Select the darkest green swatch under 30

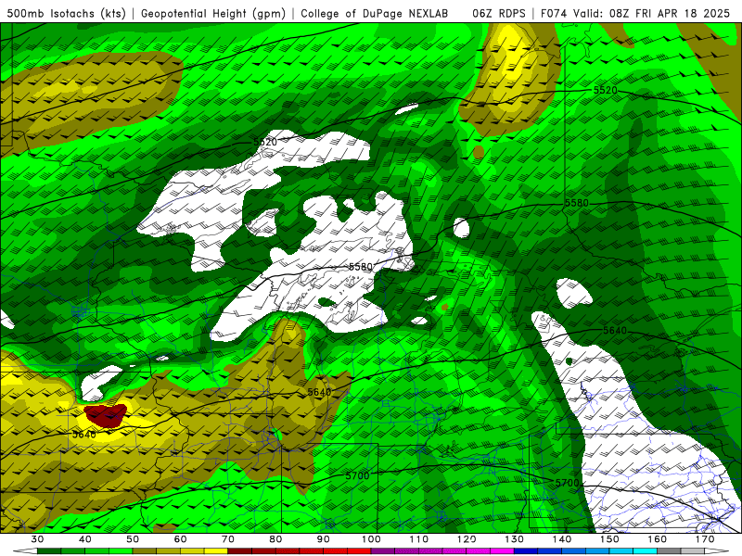(49, 551)
